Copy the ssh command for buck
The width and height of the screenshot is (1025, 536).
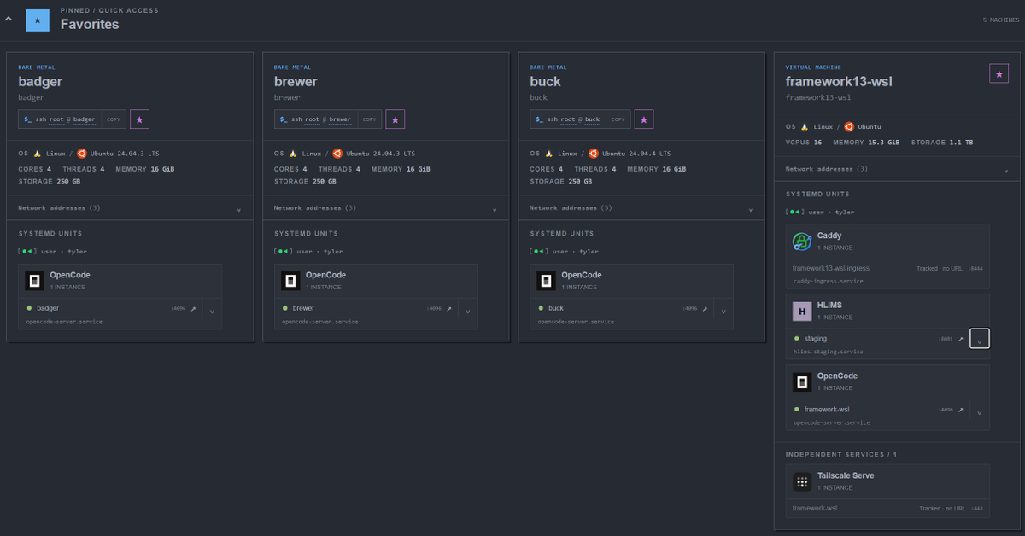pos(618,119)
